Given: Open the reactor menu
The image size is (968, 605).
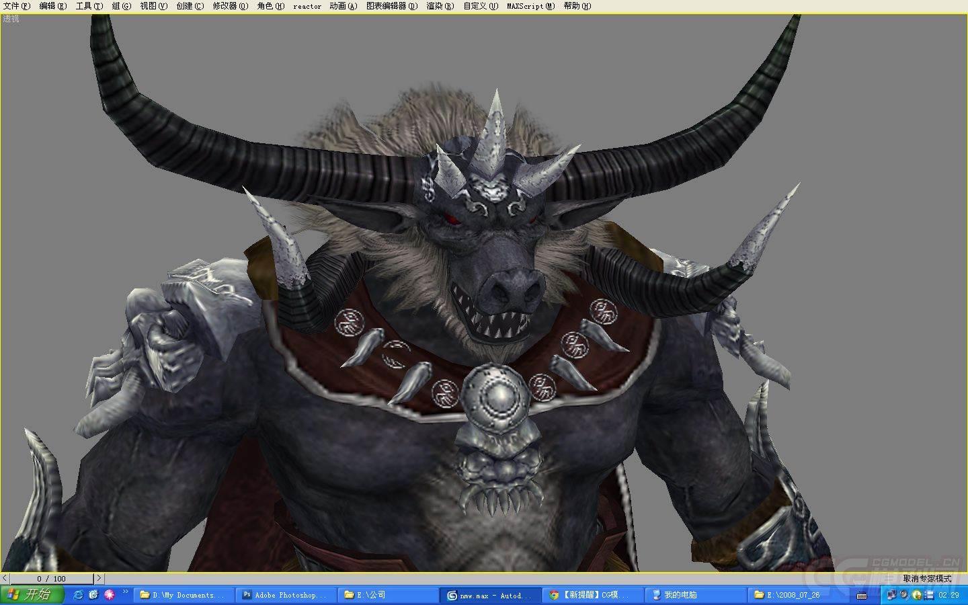Looking at the screenshot, I should point(307,6).
